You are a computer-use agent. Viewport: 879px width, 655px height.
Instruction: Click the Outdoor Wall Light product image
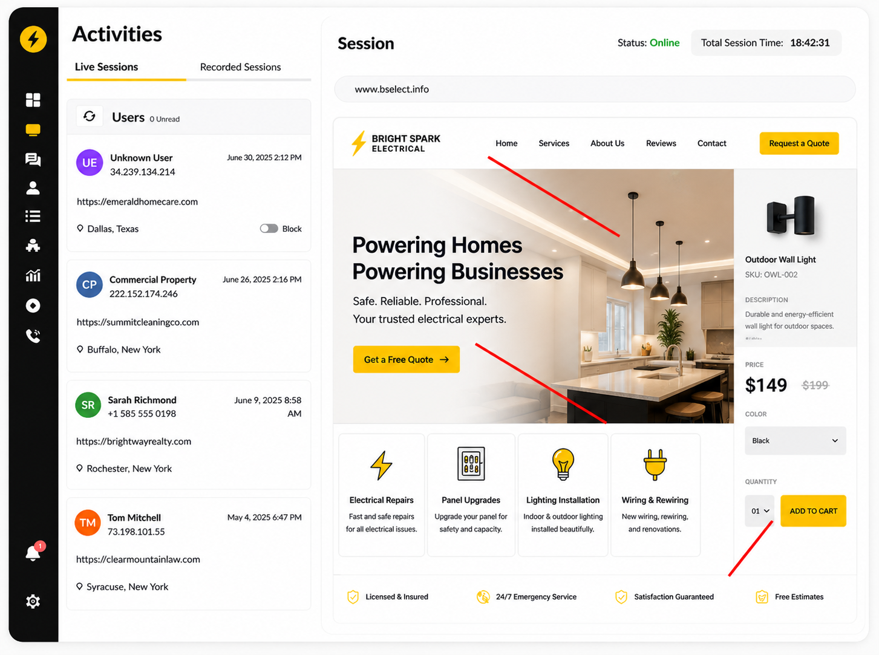(791, 215)
